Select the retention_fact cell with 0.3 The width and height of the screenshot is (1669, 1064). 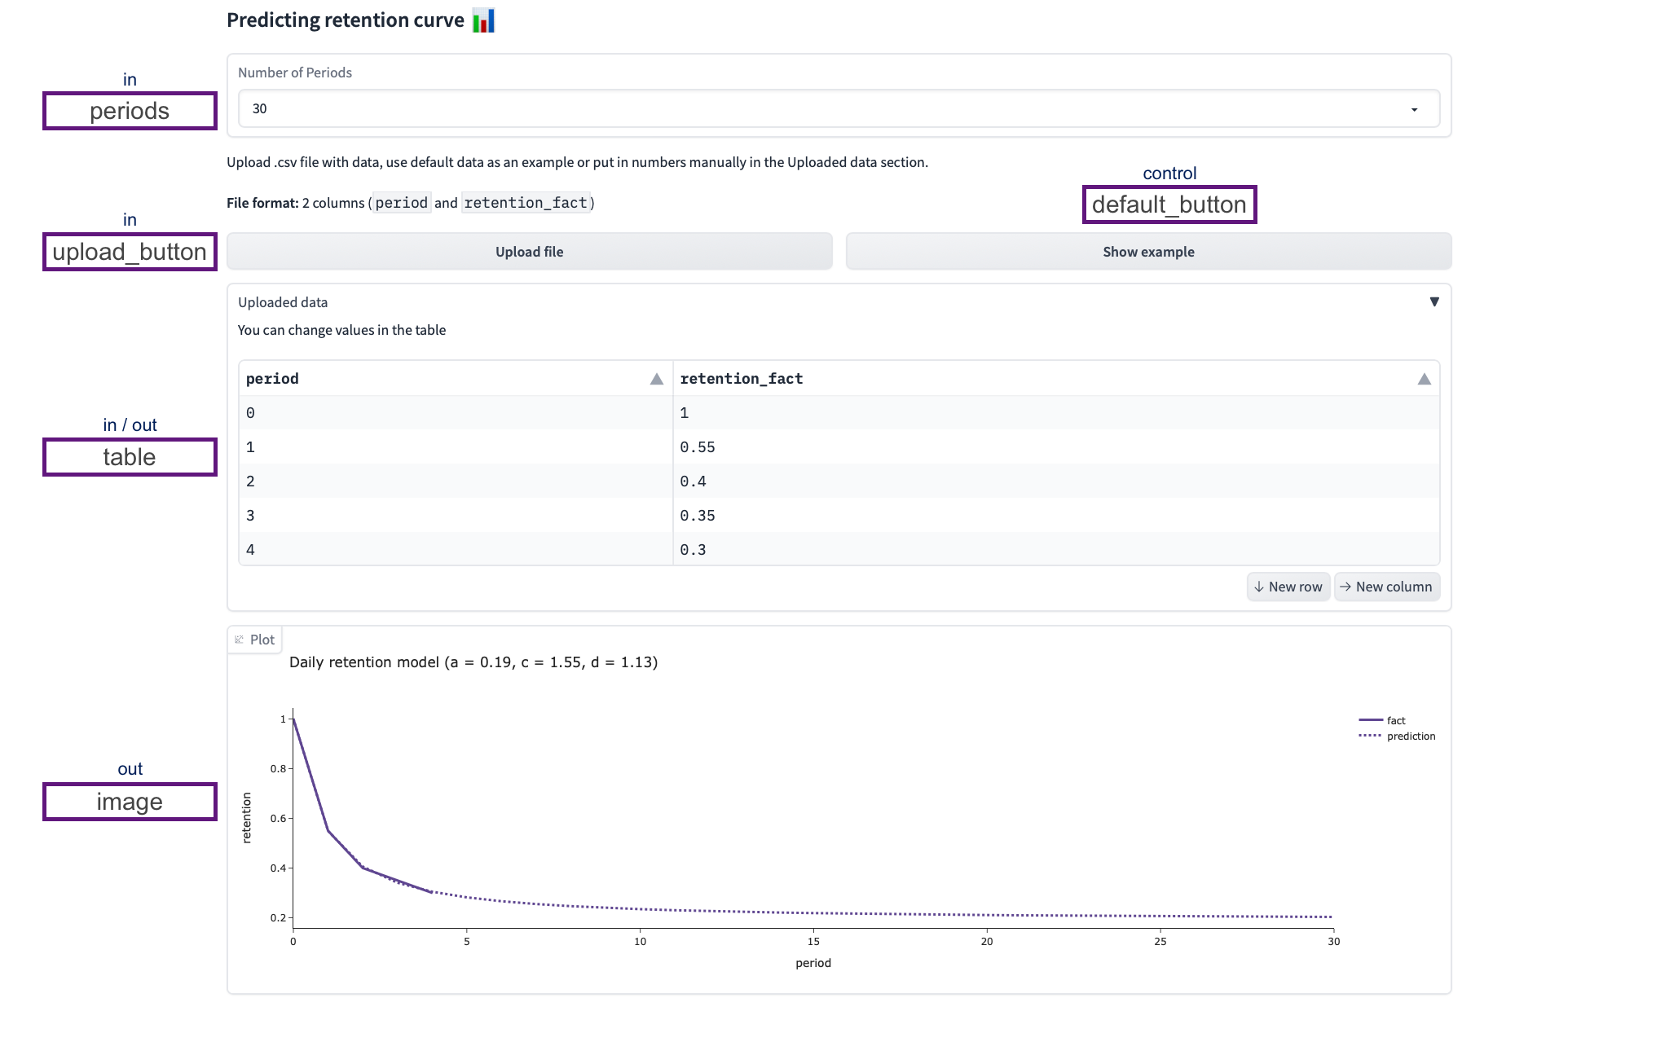(1056, 549)
